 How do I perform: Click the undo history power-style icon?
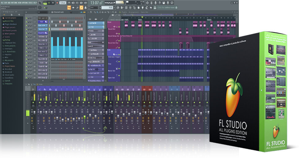[147, 3]
